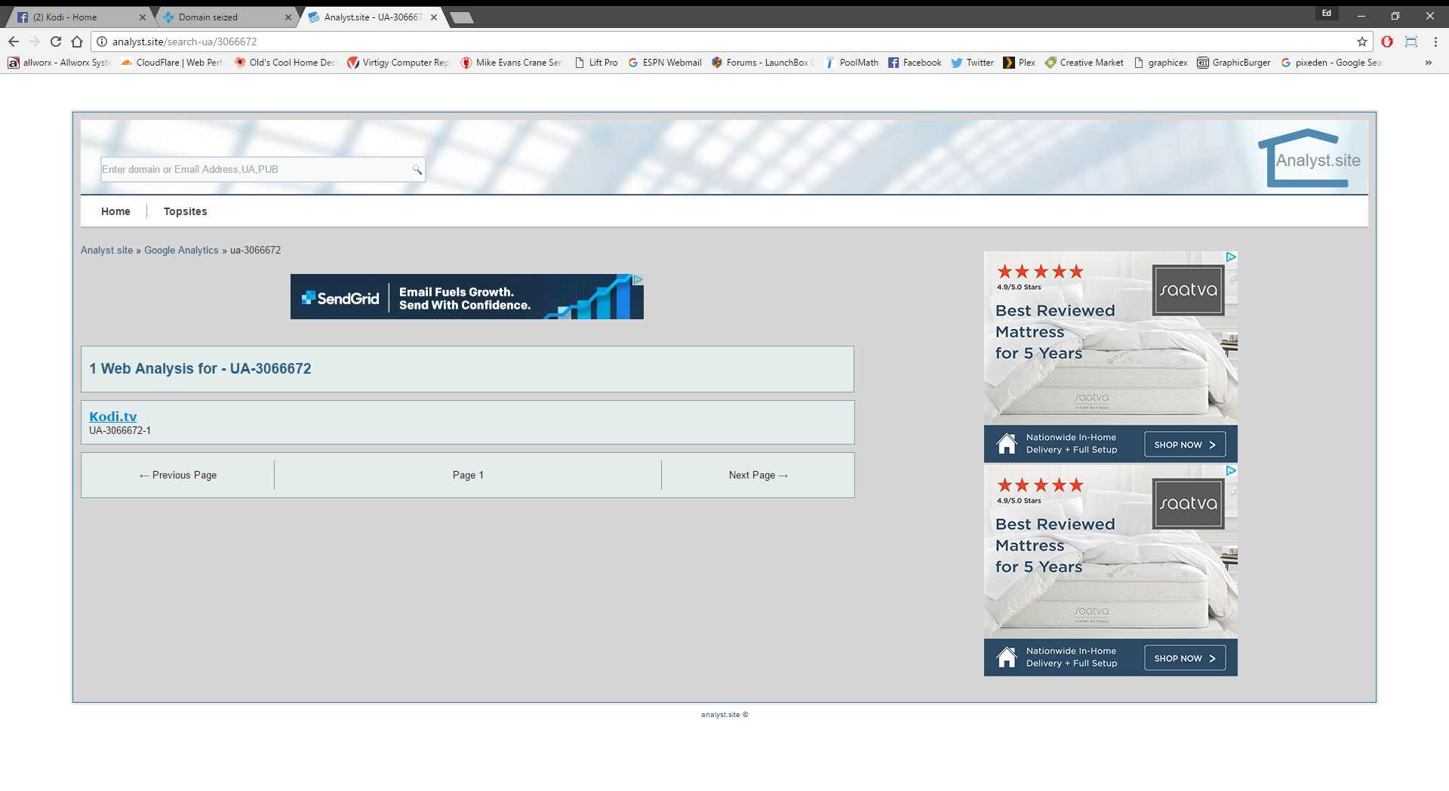Close the Kodi - Home tab
The image size is (1449, 791).
click(x=142, y=17)
